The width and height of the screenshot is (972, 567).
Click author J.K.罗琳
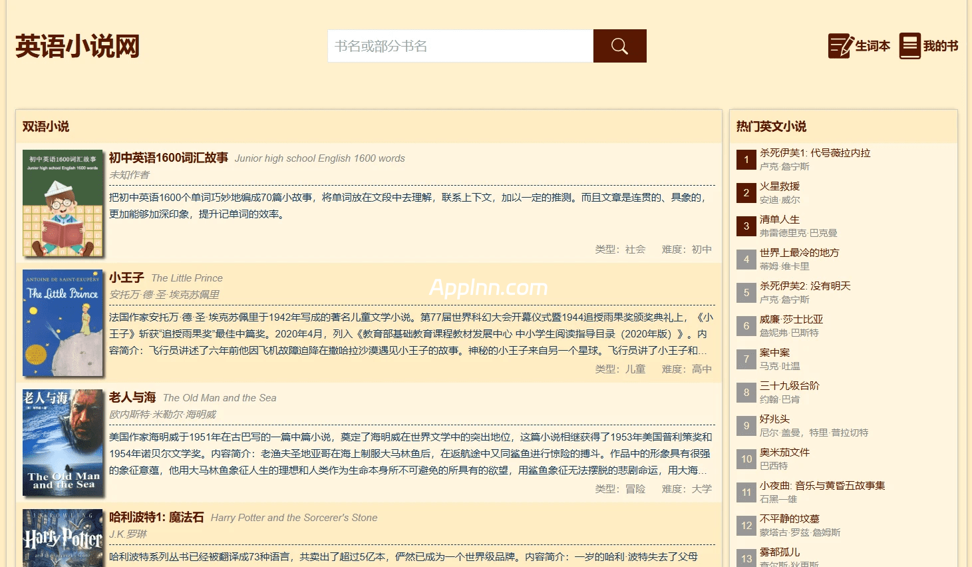tap(128, 534)
